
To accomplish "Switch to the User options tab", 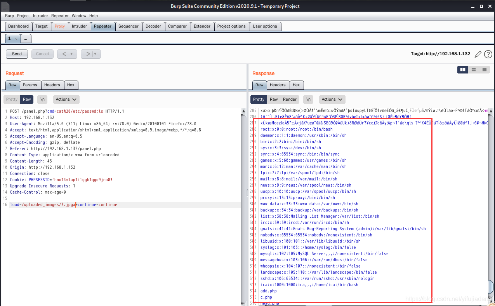I will point(265,26).
